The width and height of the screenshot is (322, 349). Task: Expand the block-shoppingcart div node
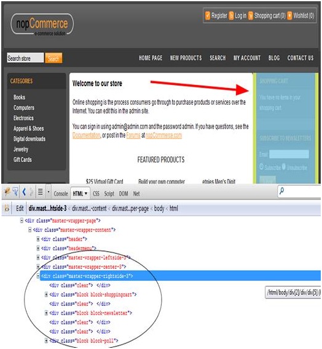(46, 294)
